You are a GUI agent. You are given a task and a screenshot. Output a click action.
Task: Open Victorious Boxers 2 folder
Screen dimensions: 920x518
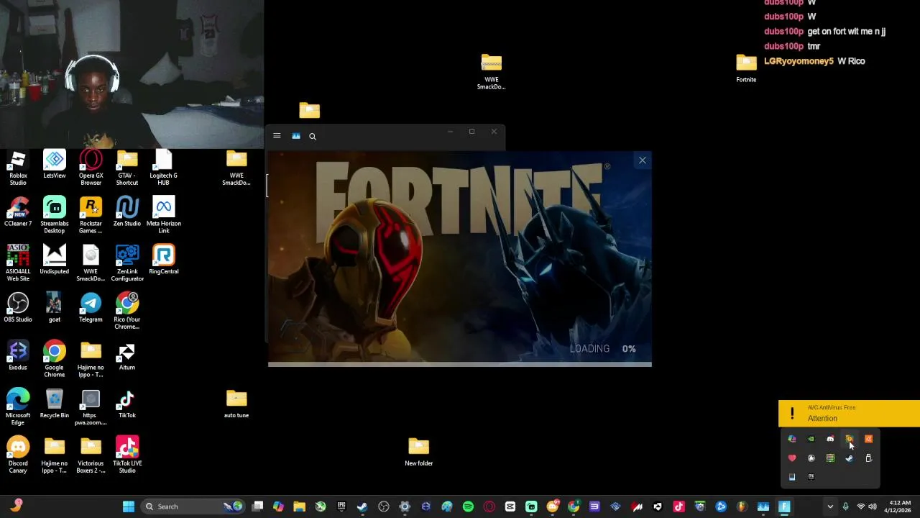91,455
